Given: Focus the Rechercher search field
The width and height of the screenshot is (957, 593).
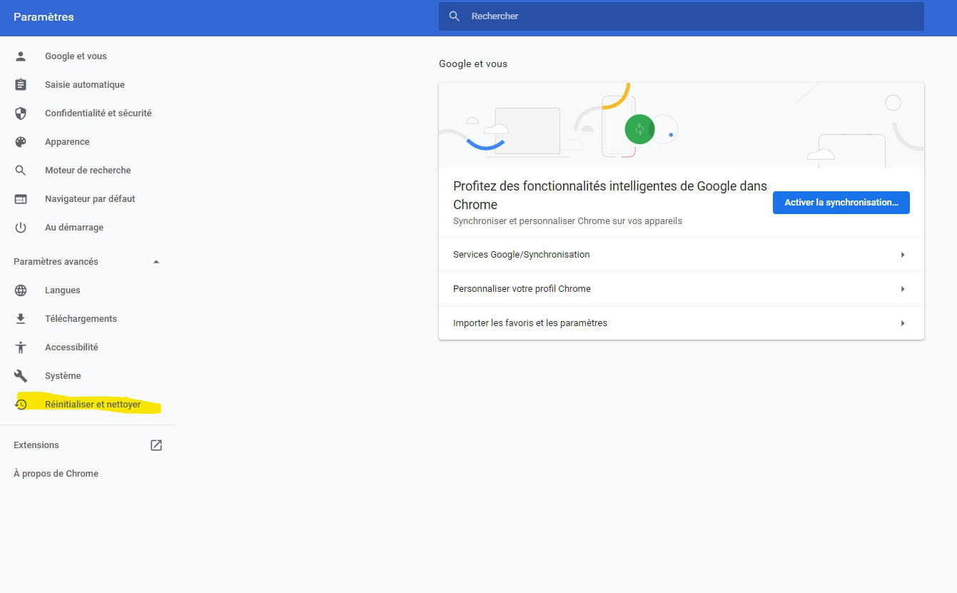Looking at the screenshot, I should coord(682,16).
